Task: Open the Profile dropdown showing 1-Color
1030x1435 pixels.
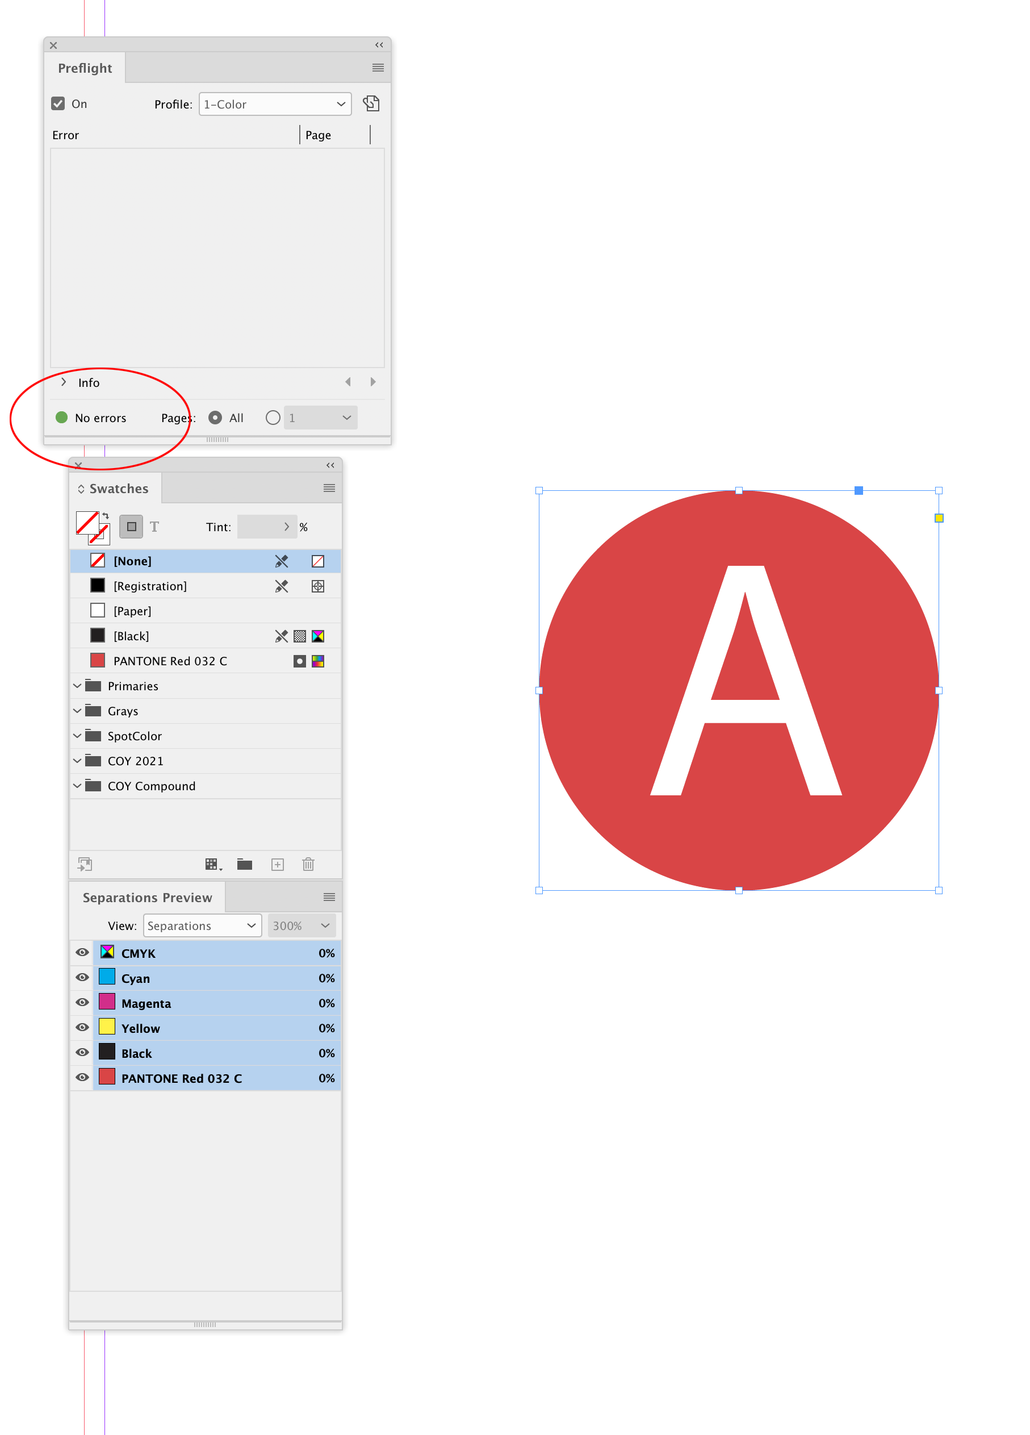Action: (275, 104)
